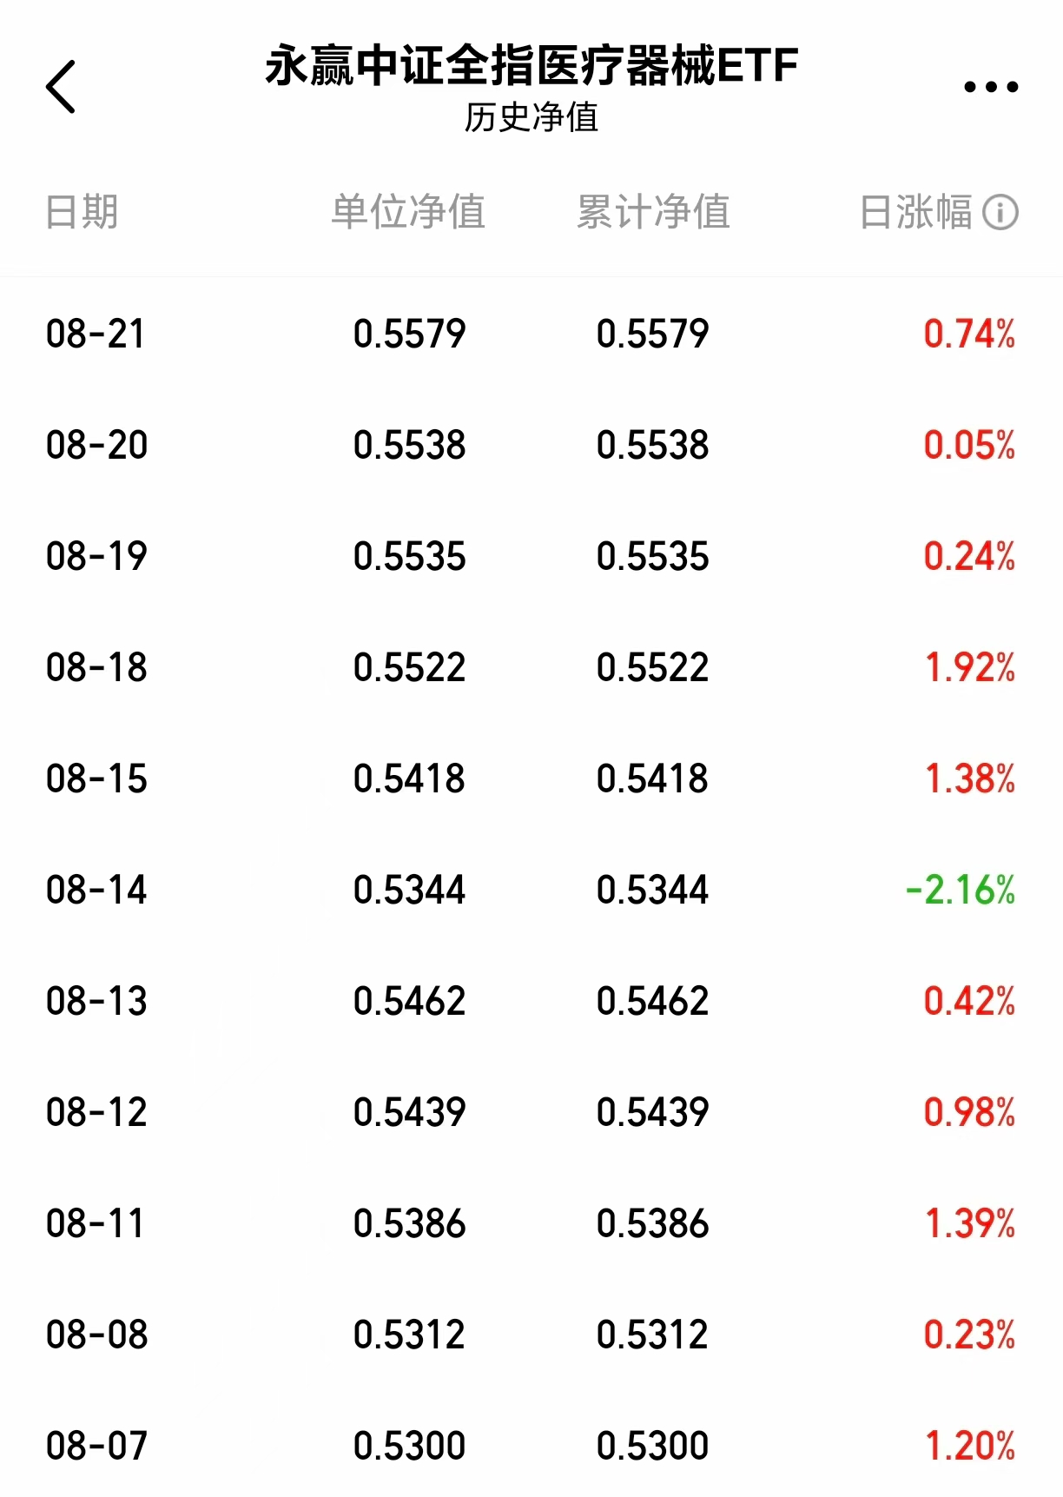This screenshot has width=1063, height=1497.
Task: Open the 08-21 net value row
Action: click(531, 334)
